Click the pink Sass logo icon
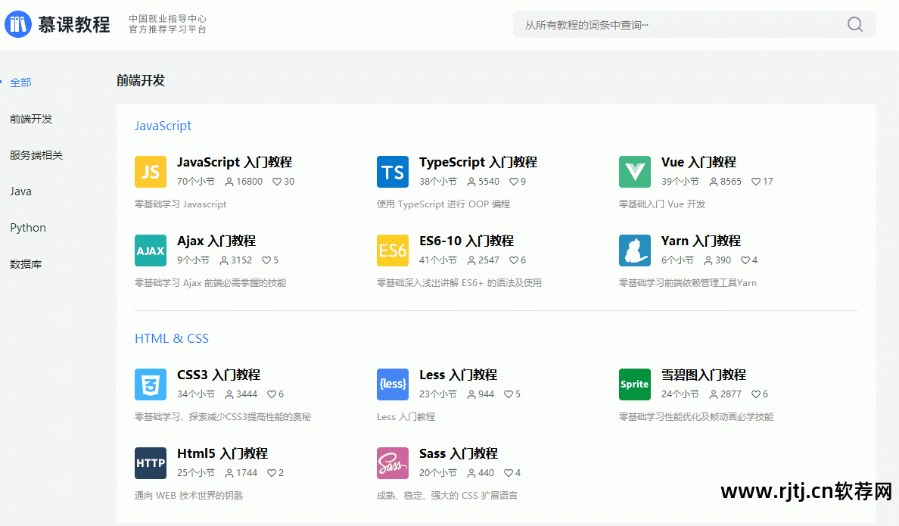899x526 pixels. [392, 463]
